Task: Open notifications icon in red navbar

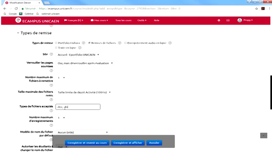Action: (x=219, y=20)
